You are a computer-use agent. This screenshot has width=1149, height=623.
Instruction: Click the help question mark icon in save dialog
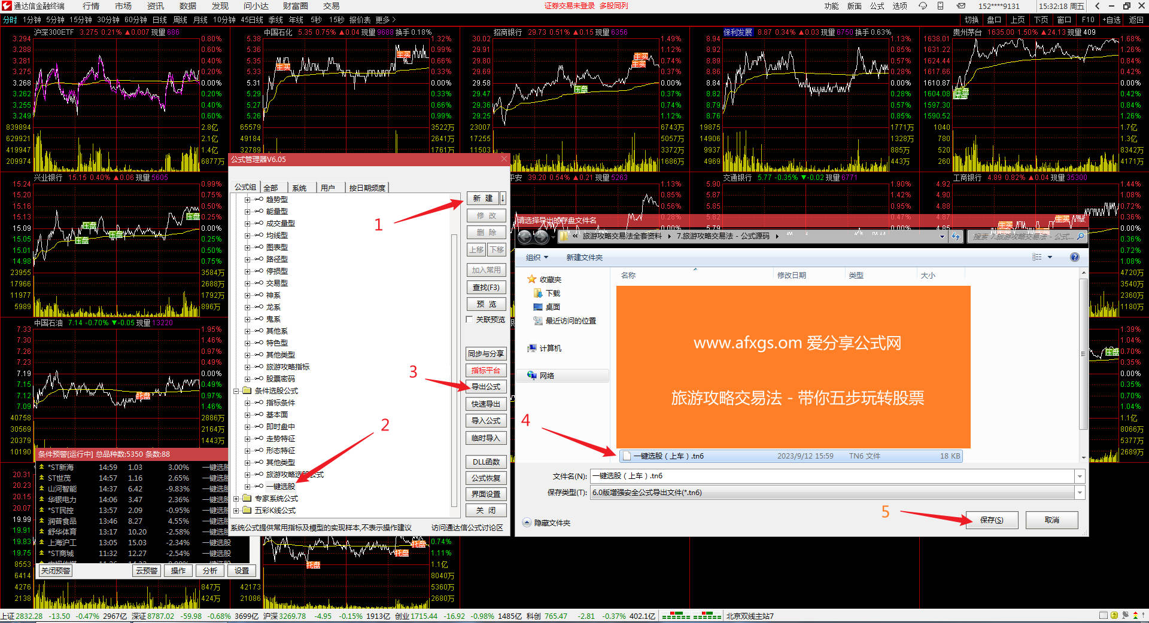tap(1075, 257)
